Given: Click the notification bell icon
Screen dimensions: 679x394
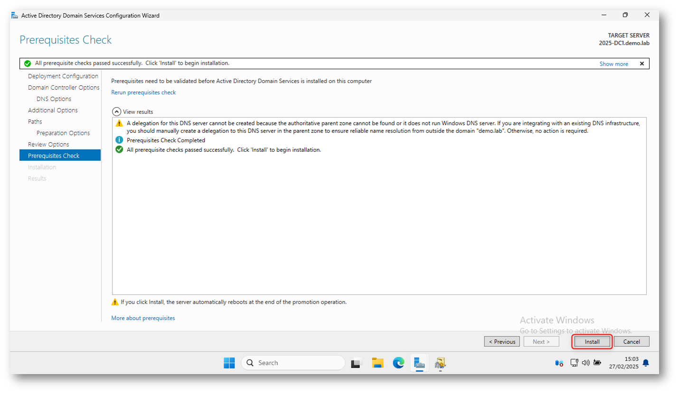Looking at the screenshot, I should pos(645,363).
